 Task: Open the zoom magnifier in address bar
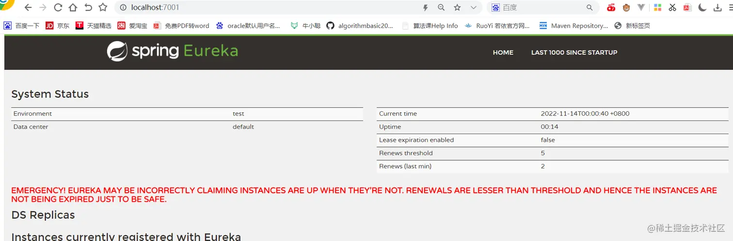point(441,8)
